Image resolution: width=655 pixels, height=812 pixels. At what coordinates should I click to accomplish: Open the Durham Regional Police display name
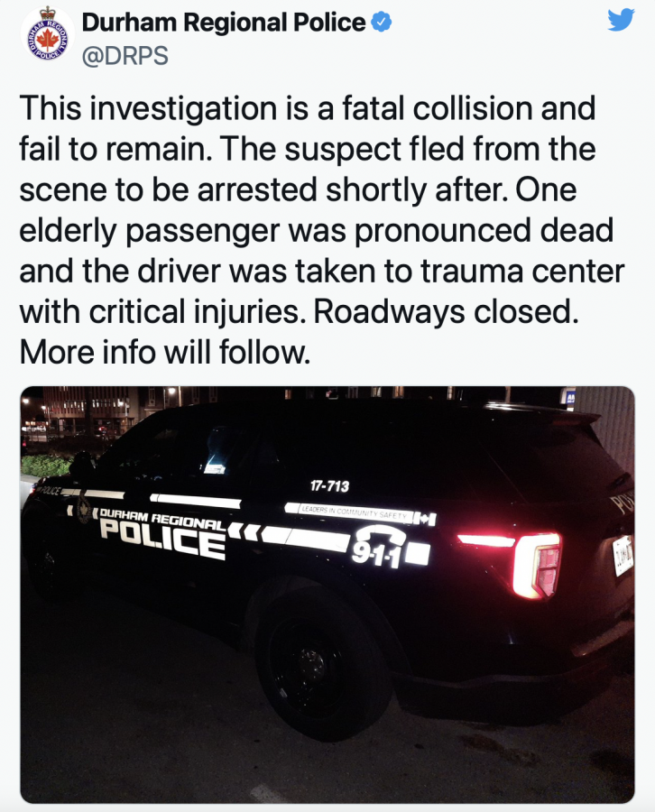click(x=224, y=23)
